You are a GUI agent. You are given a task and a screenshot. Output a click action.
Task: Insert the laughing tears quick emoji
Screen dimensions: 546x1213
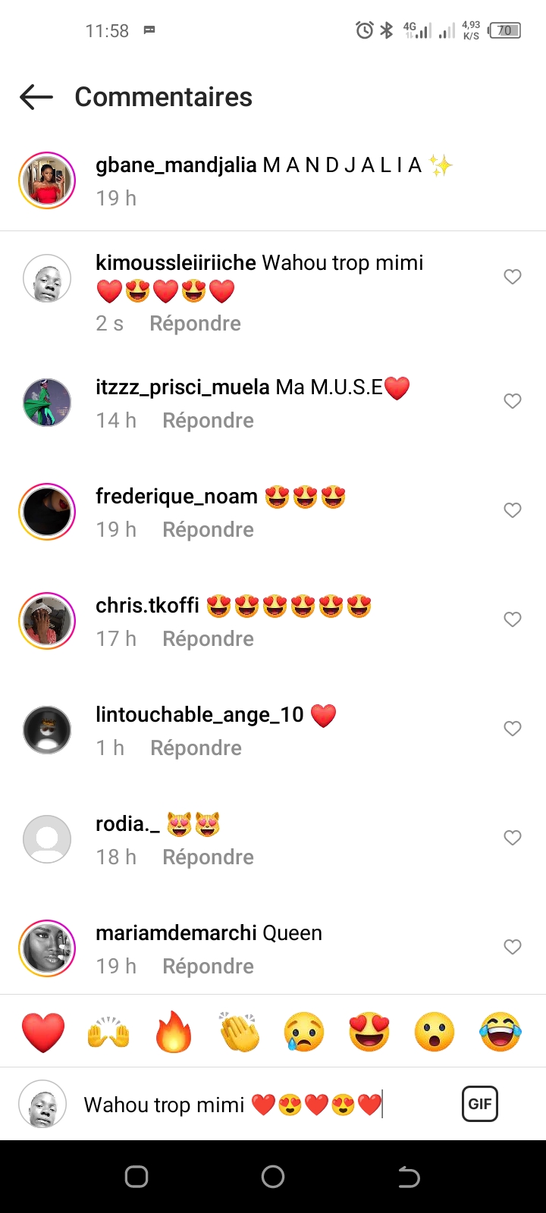point(500,1032)
